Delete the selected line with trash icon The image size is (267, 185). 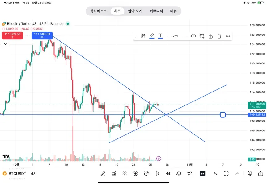pos(219,36)
